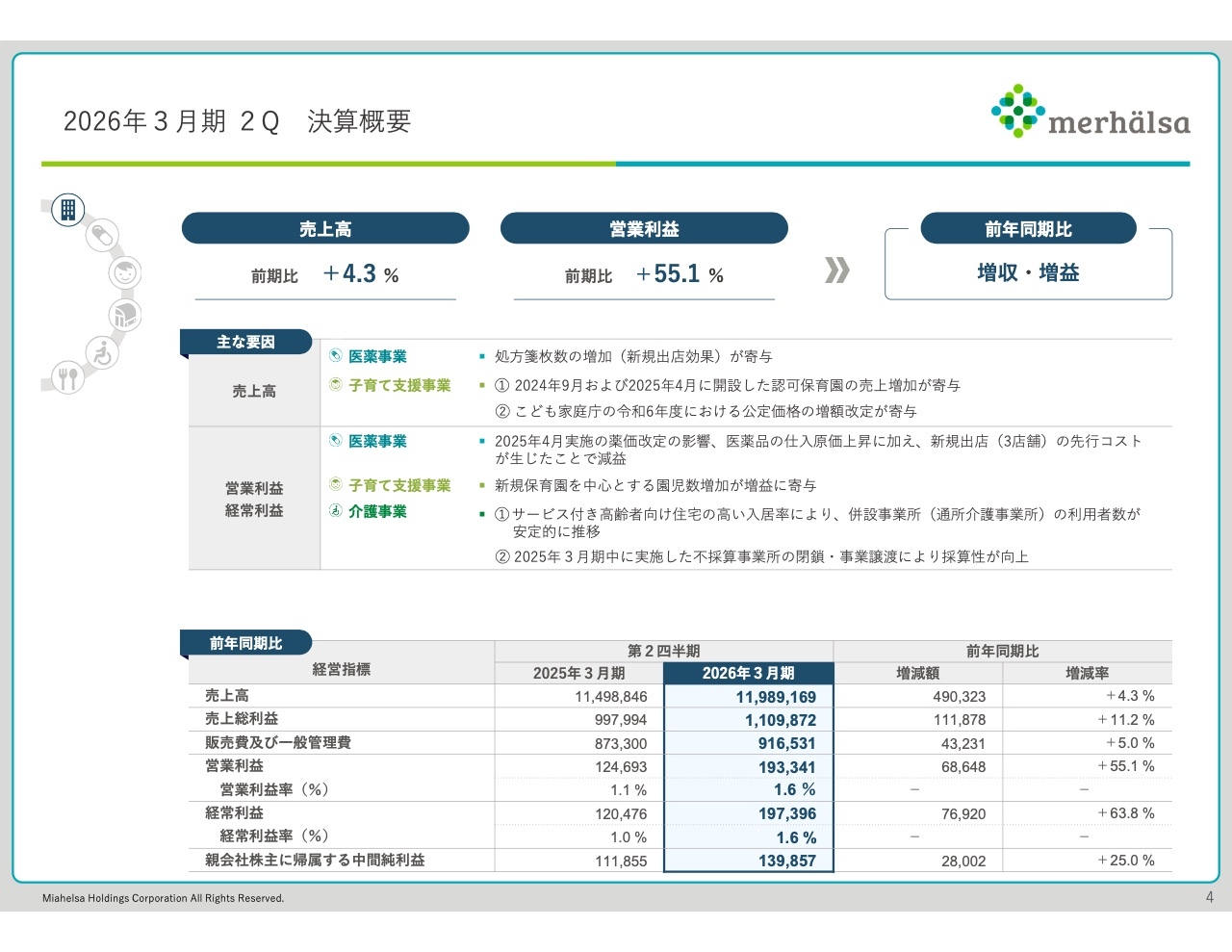Click the 営業利益 header pill
The height and width of the screenshot is (952, 1232).
(644, 229)
